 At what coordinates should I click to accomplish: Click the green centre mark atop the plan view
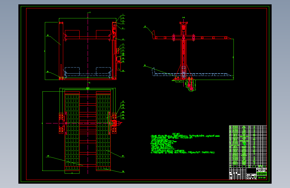coord(88,88)
